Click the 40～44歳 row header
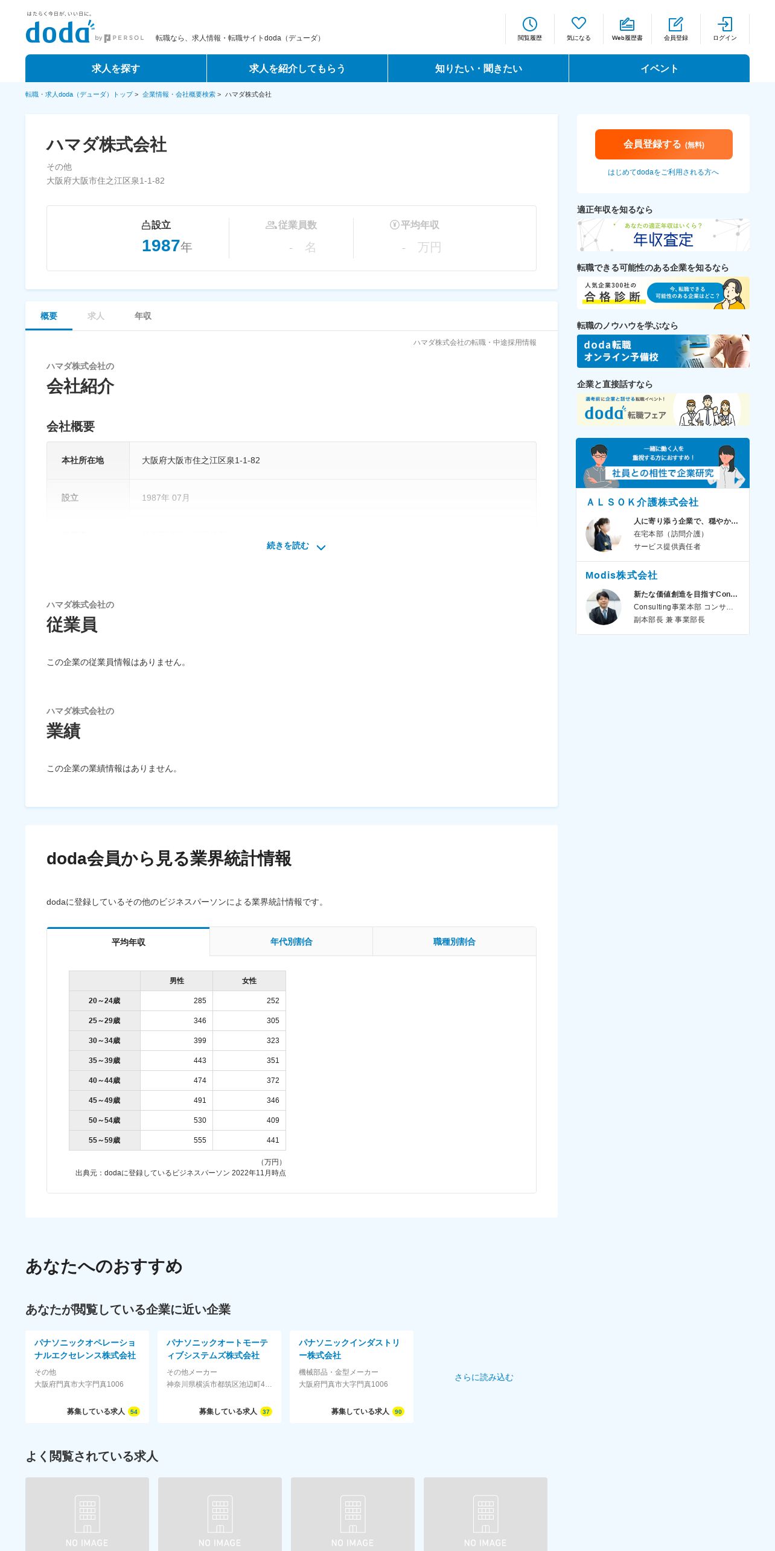Screen dimensions: 775x1551 [x=104, y=1081]
